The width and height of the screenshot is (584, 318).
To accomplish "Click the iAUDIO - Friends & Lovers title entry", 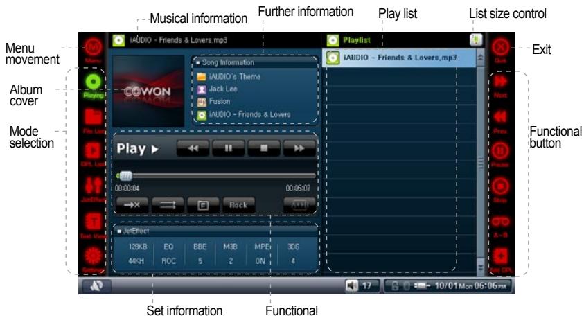I will point(249,114).
